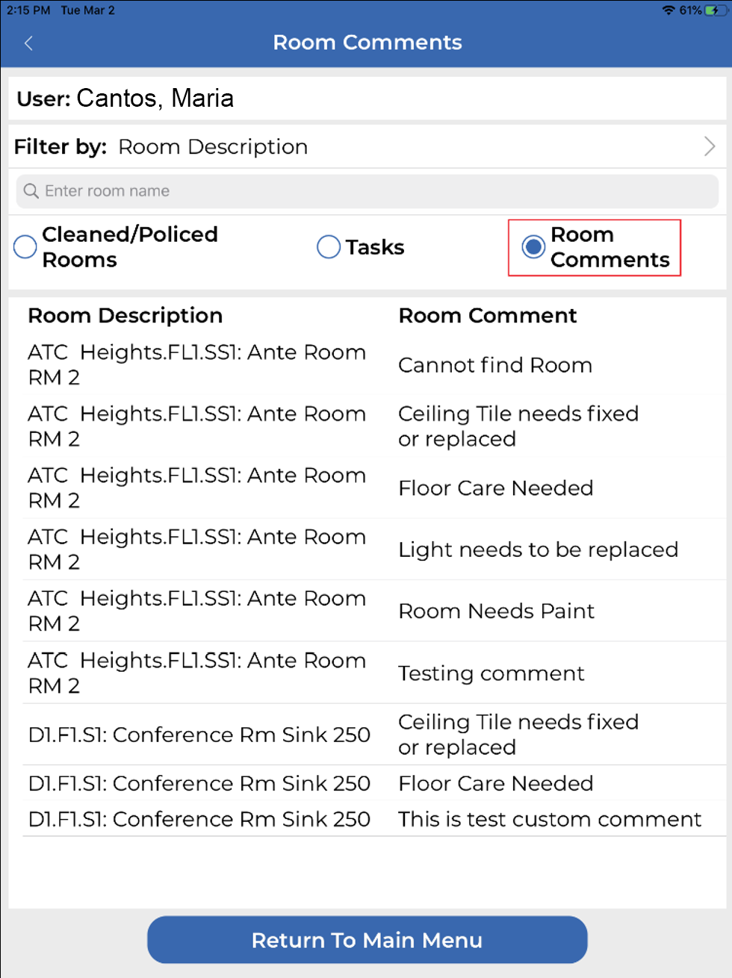This screenshot has height=978, width=732.
Task: Tap the user name Cantos, Maria
Action: pos(155,99)
